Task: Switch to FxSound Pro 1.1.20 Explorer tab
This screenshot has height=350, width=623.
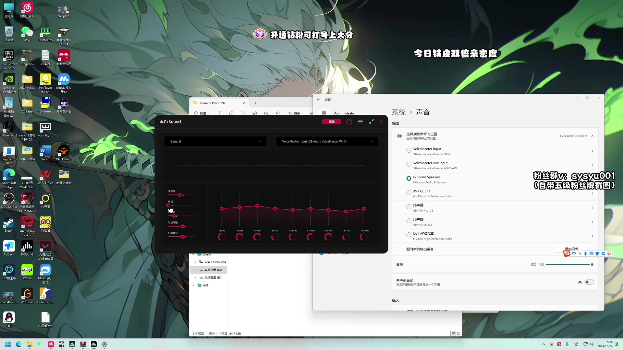Action: tap(219, 103)
